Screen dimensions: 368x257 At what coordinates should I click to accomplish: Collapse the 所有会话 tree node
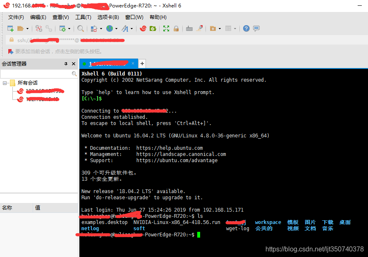click(x=5, y=83)
